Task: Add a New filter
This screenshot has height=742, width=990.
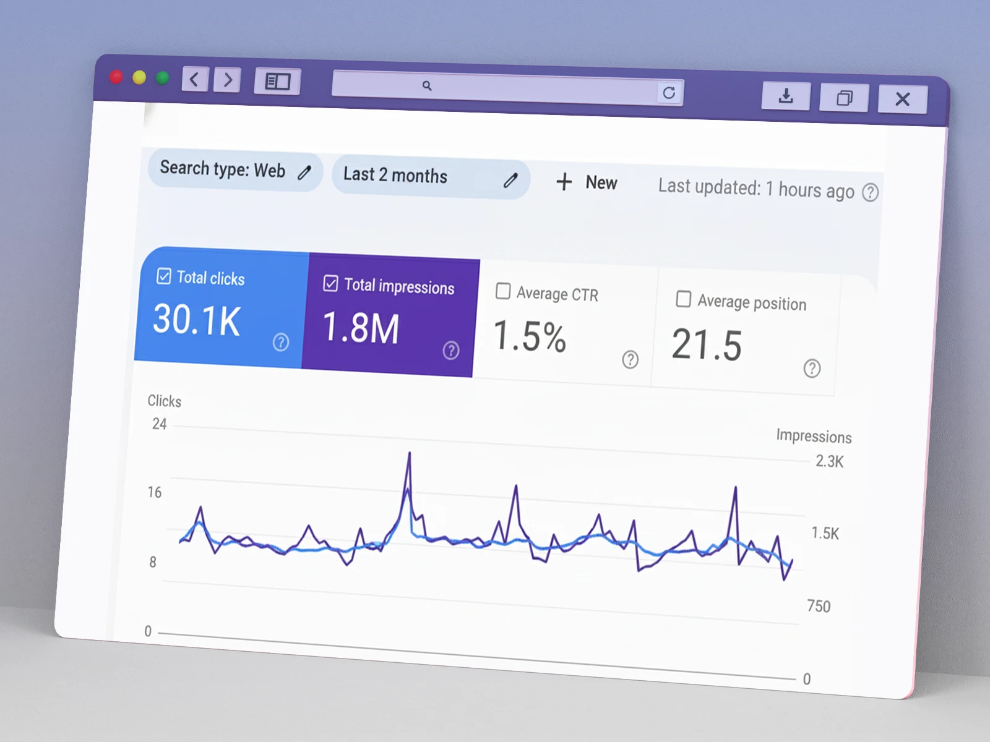Action: 587,182
